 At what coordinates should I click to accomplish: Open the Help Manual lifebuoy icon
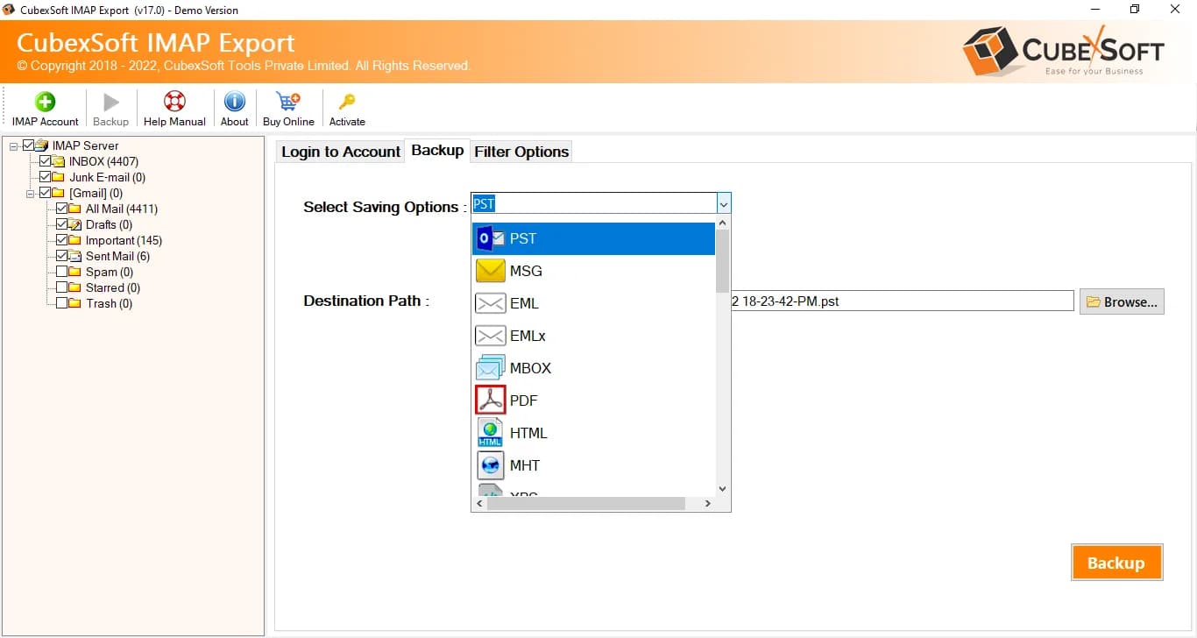pyautogui.click(x=174, y=102)
